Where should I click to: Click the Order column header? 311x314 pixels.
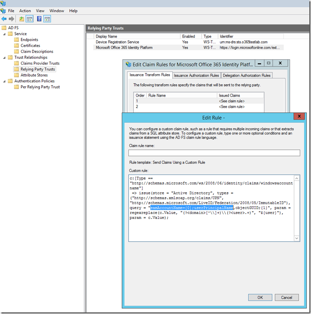point(140,95)
